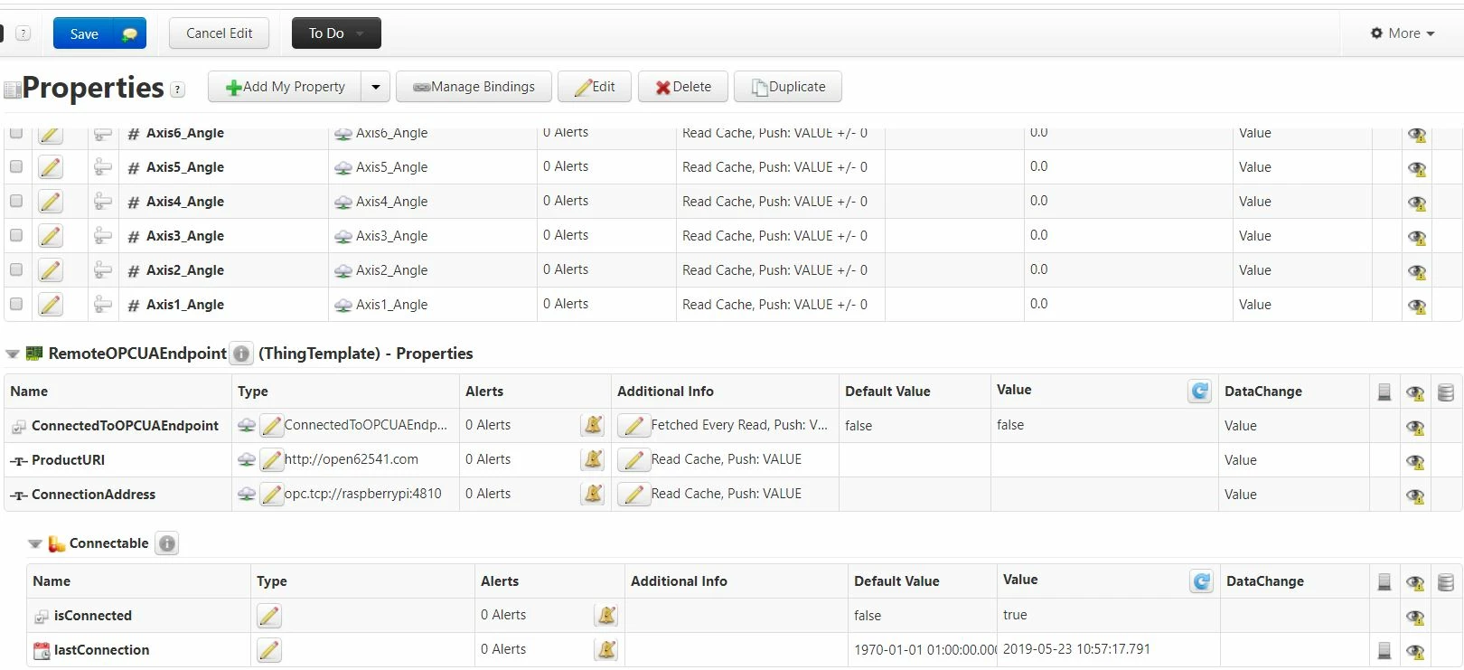Edit lastConnection type pencil icon
Screen dimensions: 1464x670
pyautogui.click(x=268, y=650)
